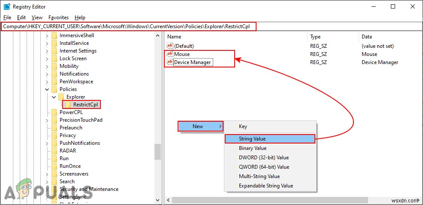
Task: Select the (Default) string value icon
Action: tap(170, 46)
